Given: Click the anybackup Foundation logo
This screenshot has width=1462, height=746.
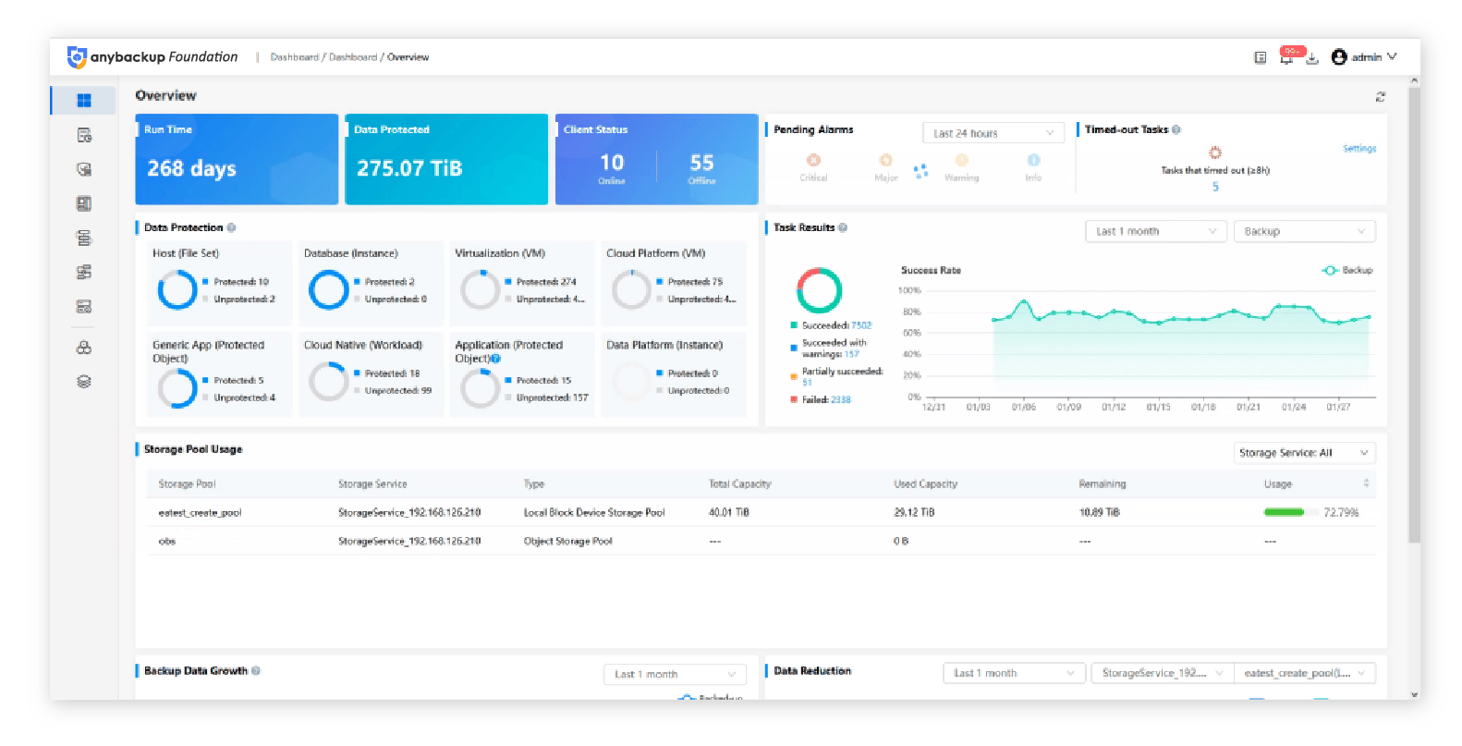Looking at the screenshot, I should pos(152,57).
